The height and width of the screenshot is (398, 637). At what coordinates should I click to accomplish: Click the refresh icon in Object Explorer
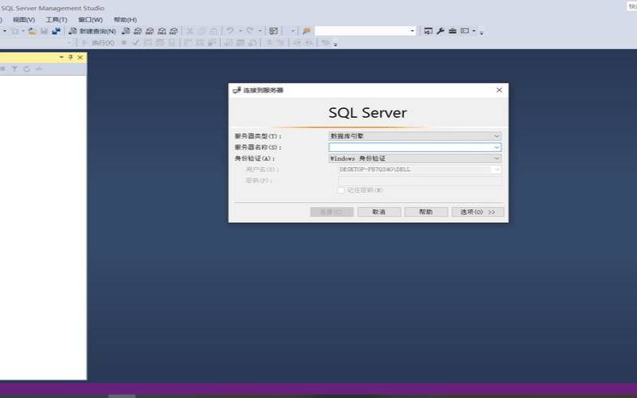pyautogui.click(x=26, y=69)
